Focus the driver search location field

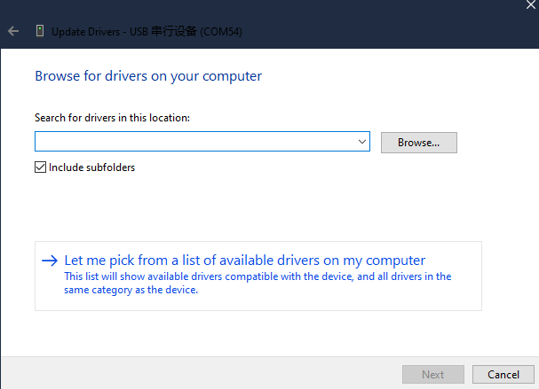click(202, 141)
